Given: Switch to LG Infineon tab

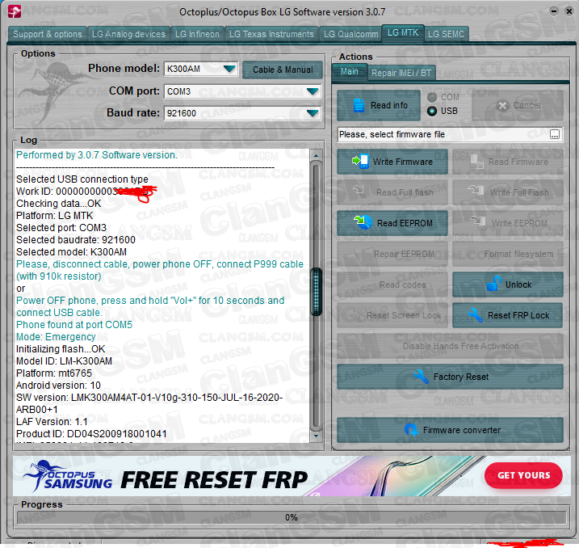Looking at the screenshot, I should coord(197,34).
